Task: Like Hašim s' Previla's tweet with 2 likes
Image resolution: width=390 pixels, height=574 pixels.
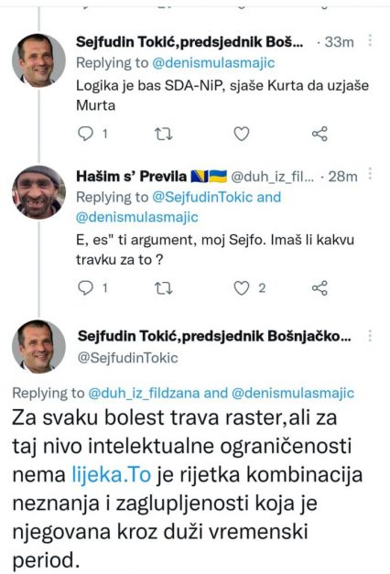Action: click(242, 288)
